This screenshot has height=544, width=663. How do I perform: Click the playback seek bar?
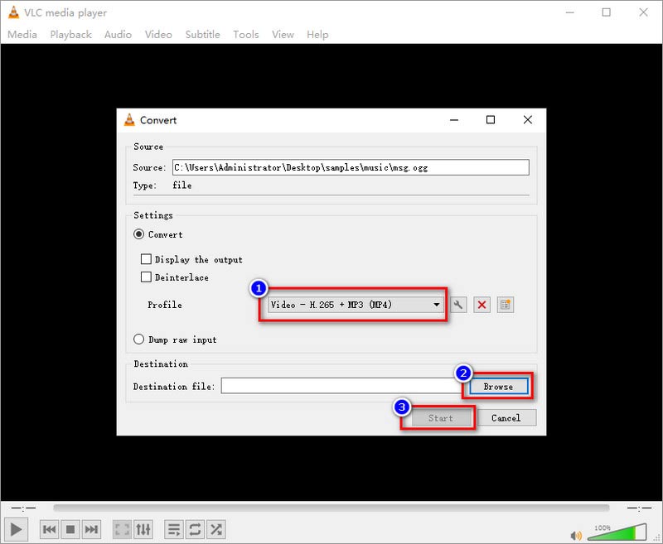pos(331,508)
